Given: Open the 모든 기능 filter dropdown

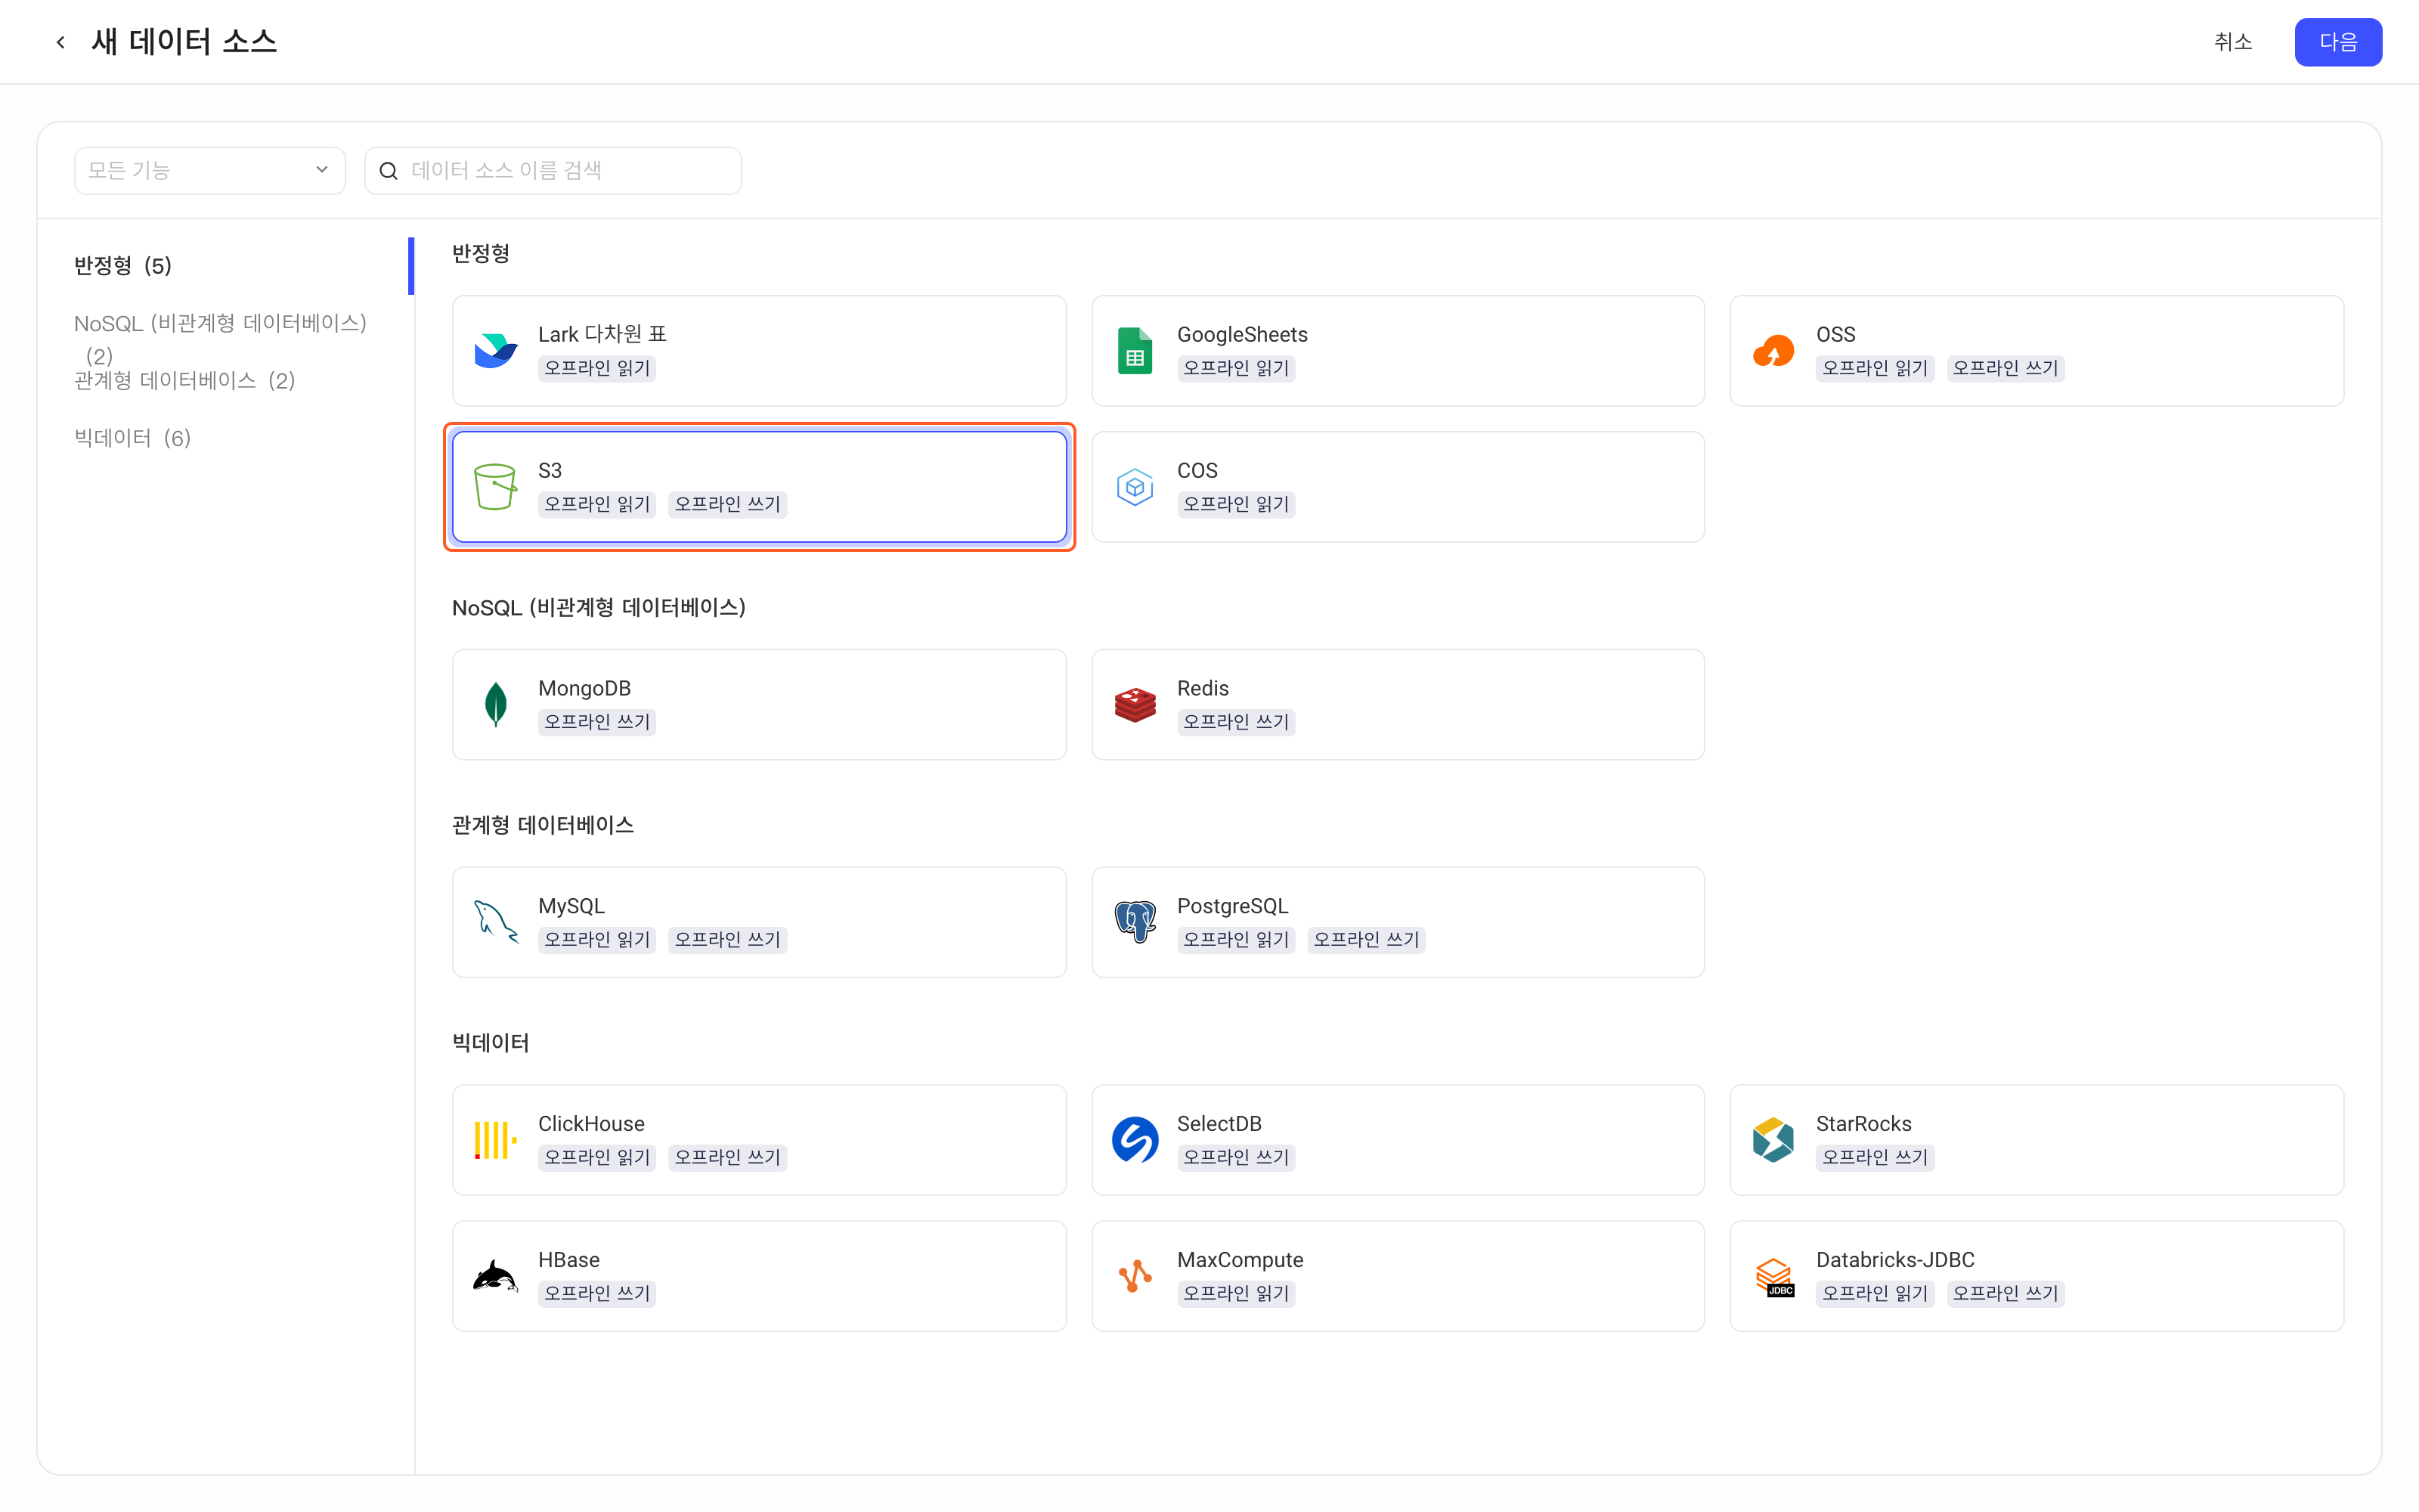Looking at the screenshot, I should pos(210,171).
